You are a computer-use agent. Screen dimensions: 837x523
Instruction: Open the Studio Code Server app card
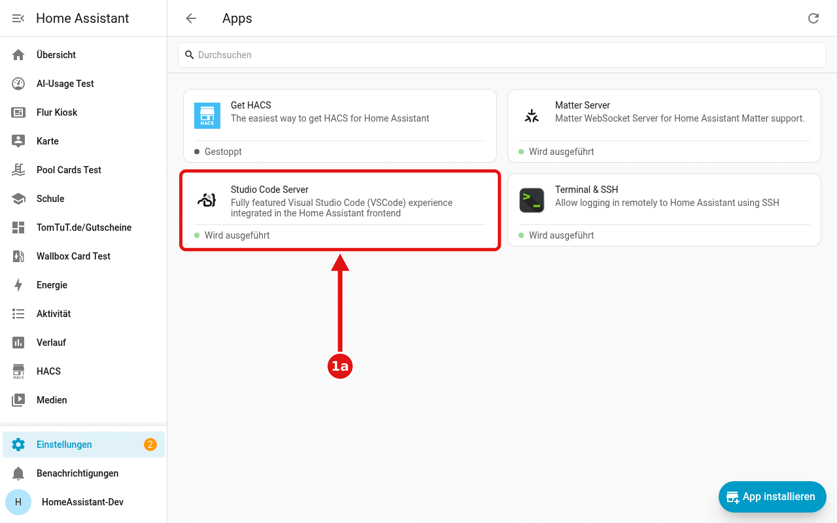[x=340, y=210]
